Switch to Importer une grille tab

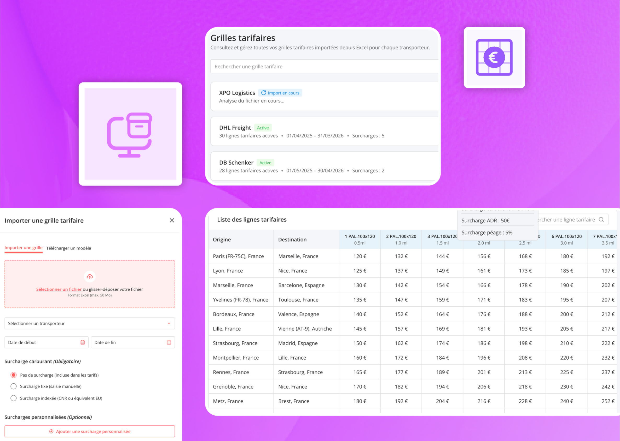pyautogui.click(x=23, y=248)
